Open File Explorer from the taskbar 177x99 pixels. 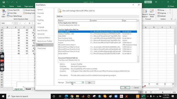click(x=77, y=96)
